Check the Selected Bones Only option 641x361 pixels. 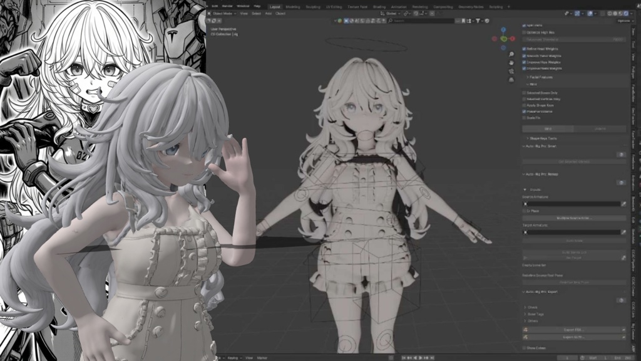(523, 92)
